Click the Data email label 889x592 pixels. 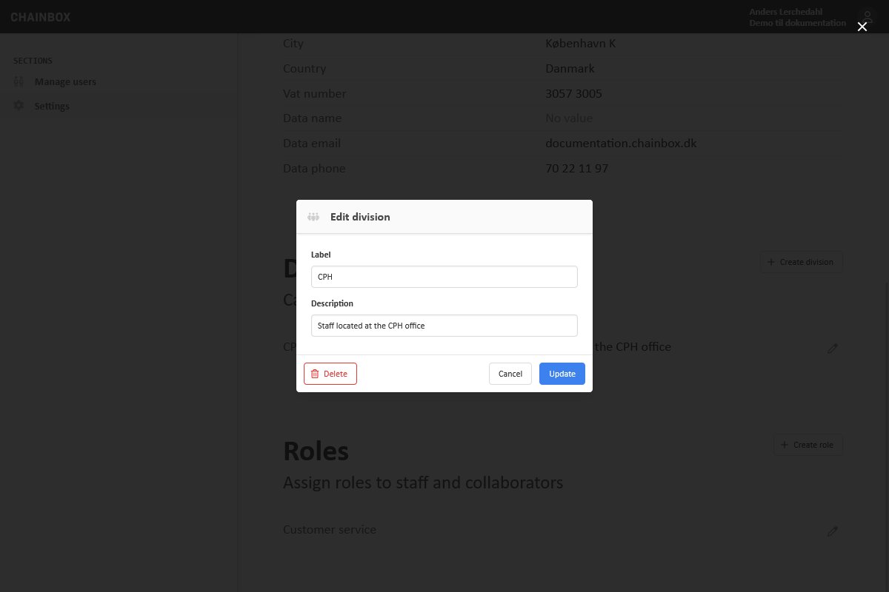coord(312,144)
